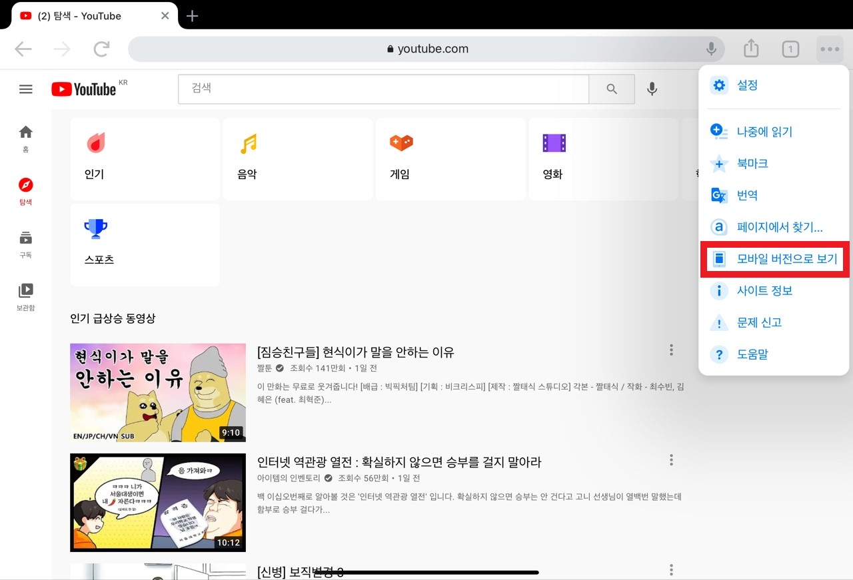Select 페이지에서 찾기... menu item

(774, 227)
